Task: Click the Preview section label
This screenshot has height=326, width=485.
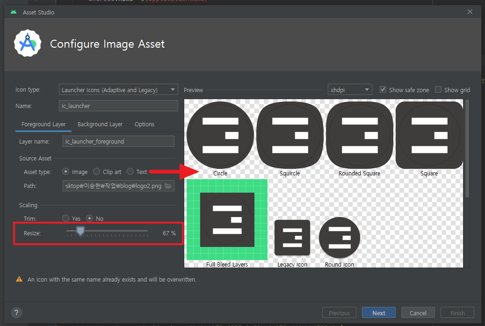Action: (x=193, y=90)
